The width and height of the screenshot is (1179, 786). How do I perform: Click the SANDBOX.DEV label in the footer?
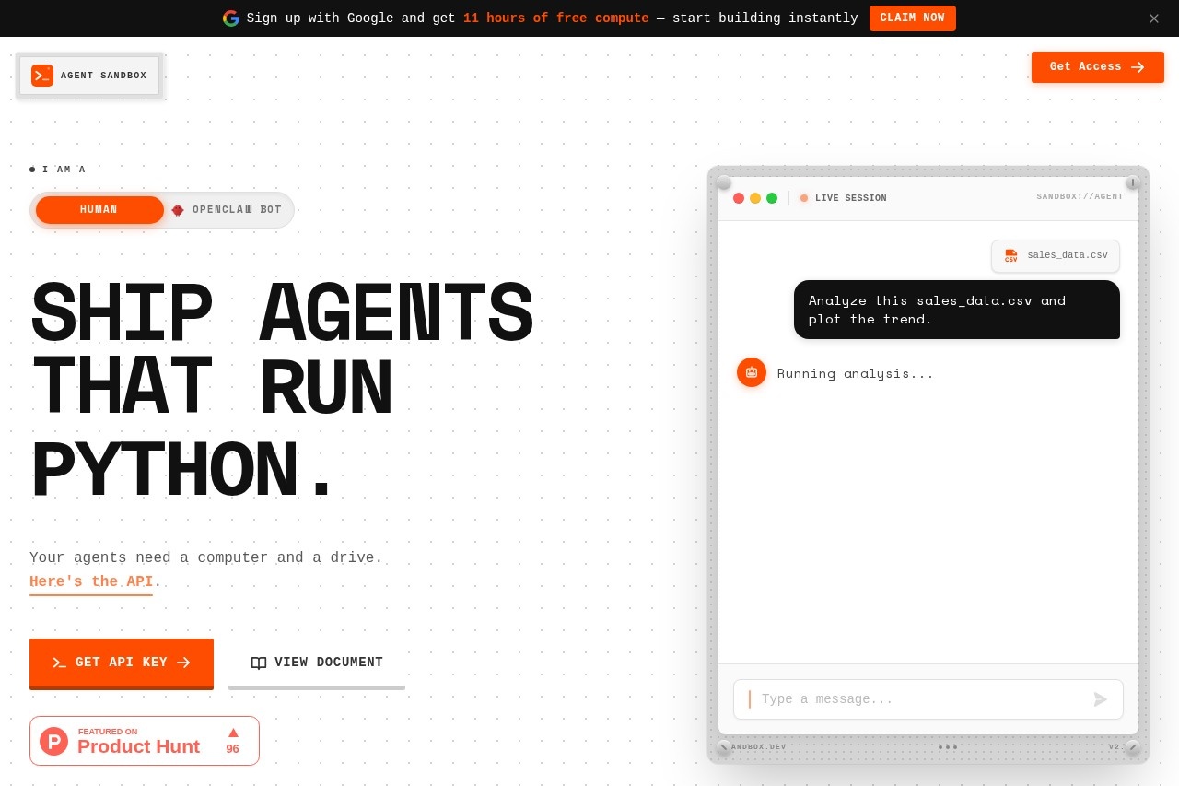[758, 747]
